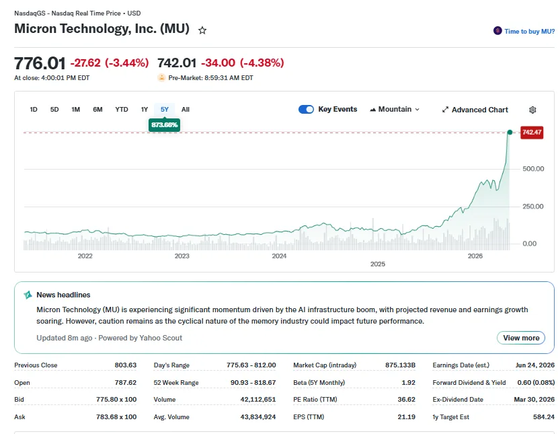This screenshot has height=434, width=558.
Task: Open the Advanced Chart link
Action: coord(475,110)
